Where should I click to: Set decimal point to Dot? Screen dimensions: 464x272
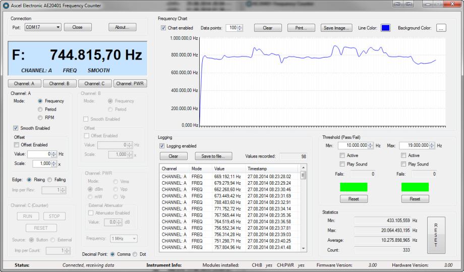(x=135, y=254)
